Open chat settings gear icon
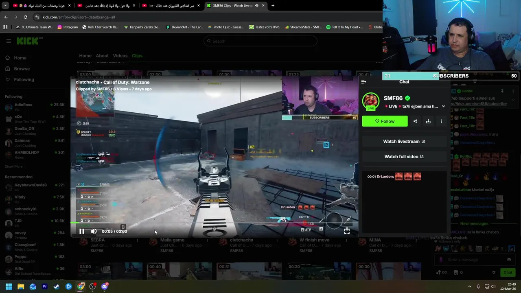This screenshot has width=521, height=293. (494, 273)
